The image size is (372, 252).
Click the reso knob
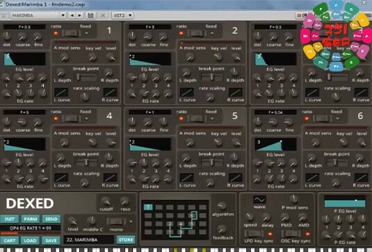pos(124,201)
